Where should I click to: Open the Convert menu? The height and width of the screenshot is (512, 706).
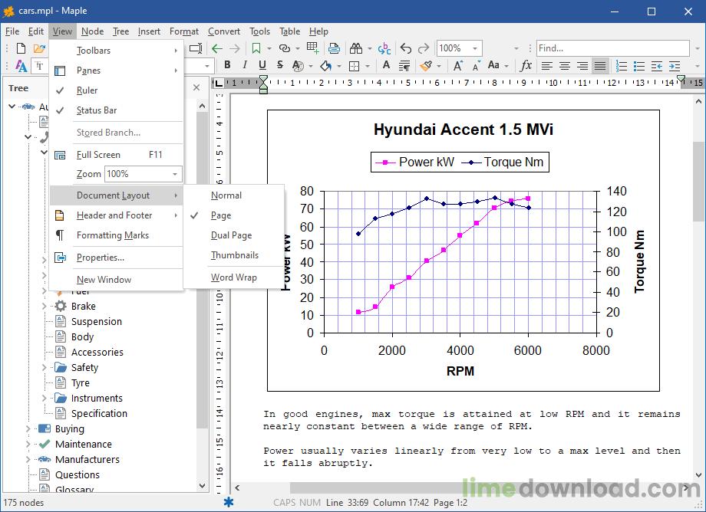point(224,31)
